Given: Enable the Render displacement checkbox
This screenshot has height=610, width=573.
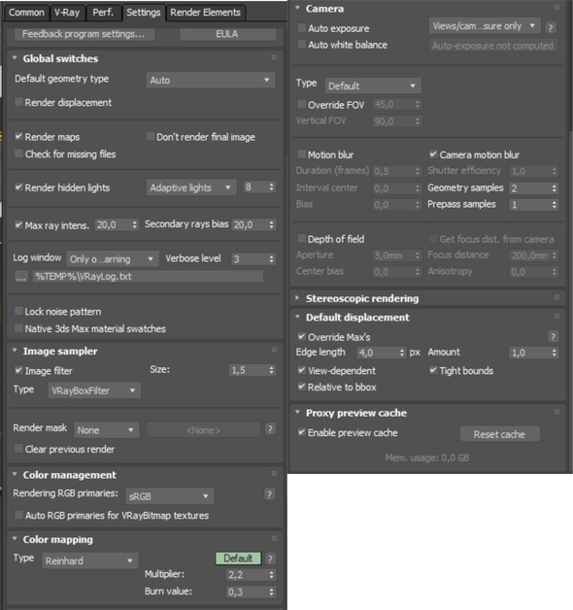Looking at the screenshot, I should pos(18,102).
